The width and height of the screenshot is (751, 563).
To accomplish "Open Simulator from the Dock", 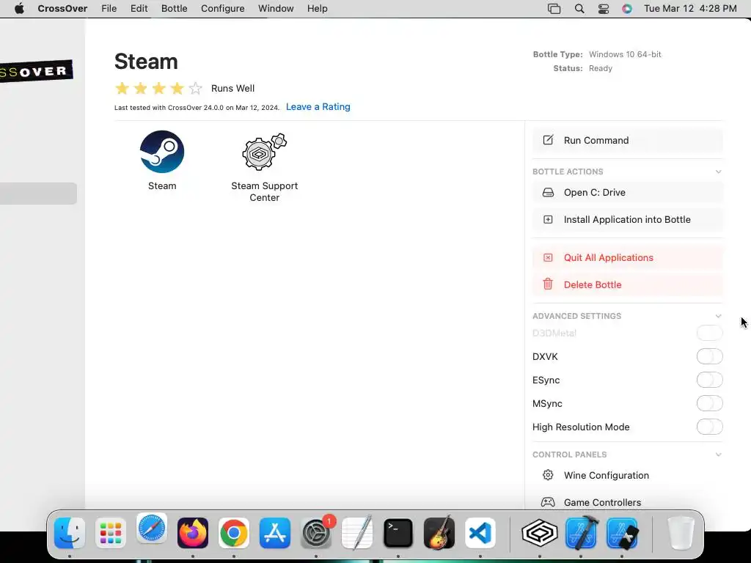I will point(622,533).
